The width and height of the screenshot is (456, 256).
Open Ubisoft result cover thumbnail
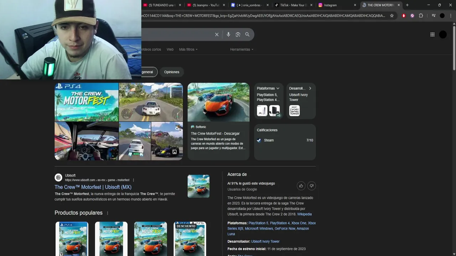pyautogui.click(x=198, y=186)
